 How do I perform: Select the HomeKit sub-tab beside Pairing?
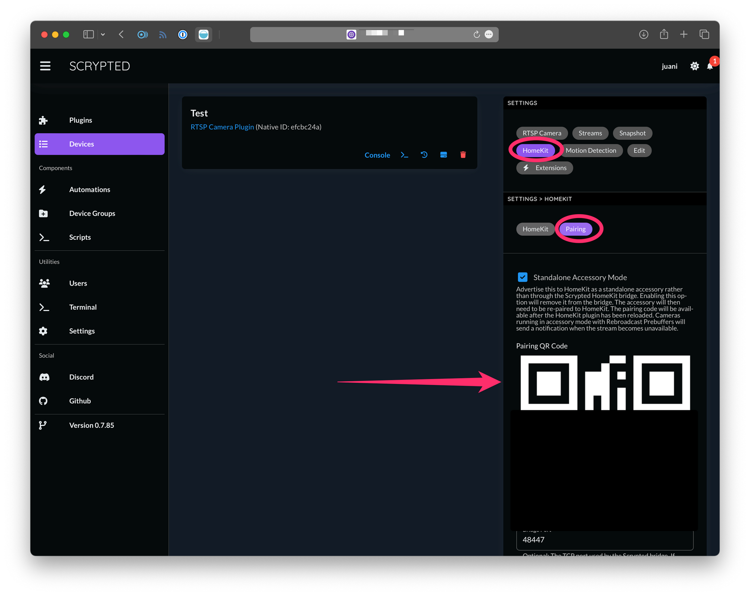(x=535, y=229)
